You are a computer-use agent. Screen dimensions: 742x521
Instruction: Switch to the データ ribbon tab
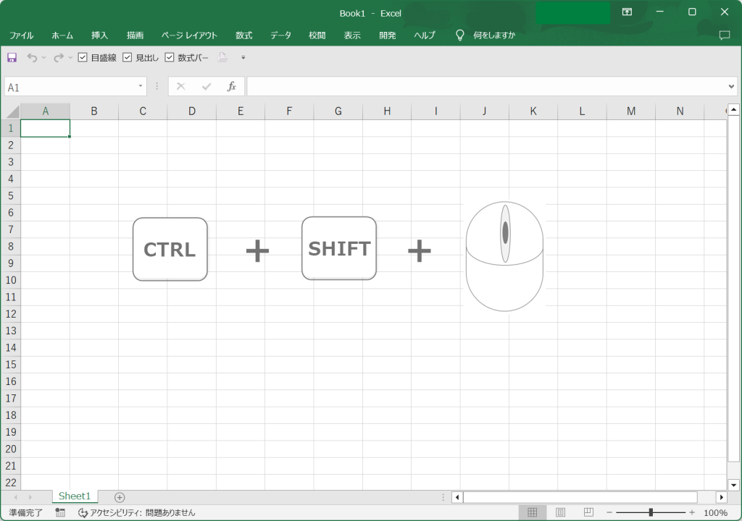280,35
